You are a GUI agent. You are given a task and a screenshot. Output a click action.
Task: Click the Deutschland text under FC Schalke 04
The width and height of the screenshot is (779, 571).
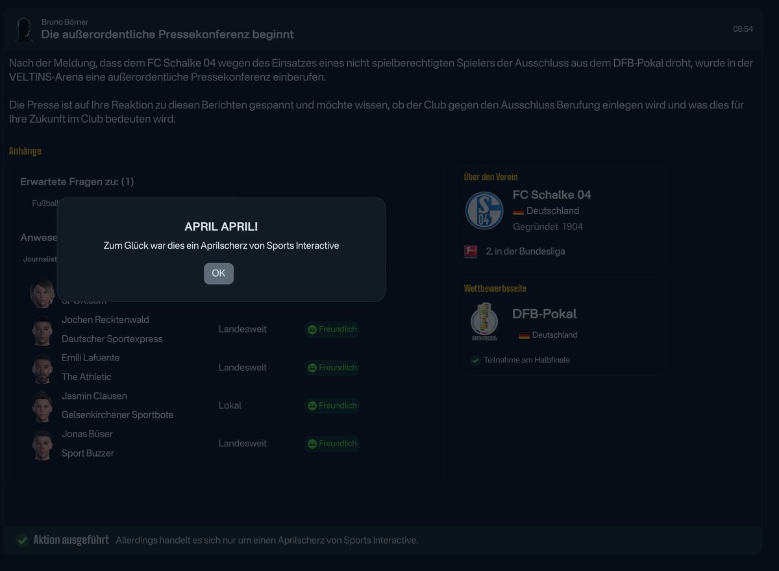553,211
